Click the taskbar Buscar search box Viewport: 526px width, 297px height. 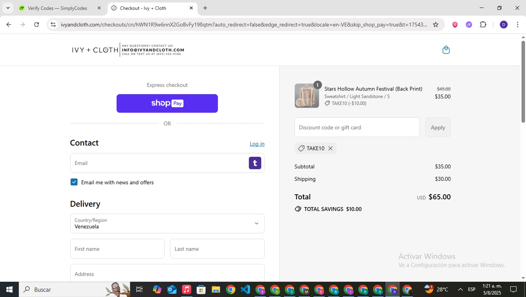tap(74, 289)
